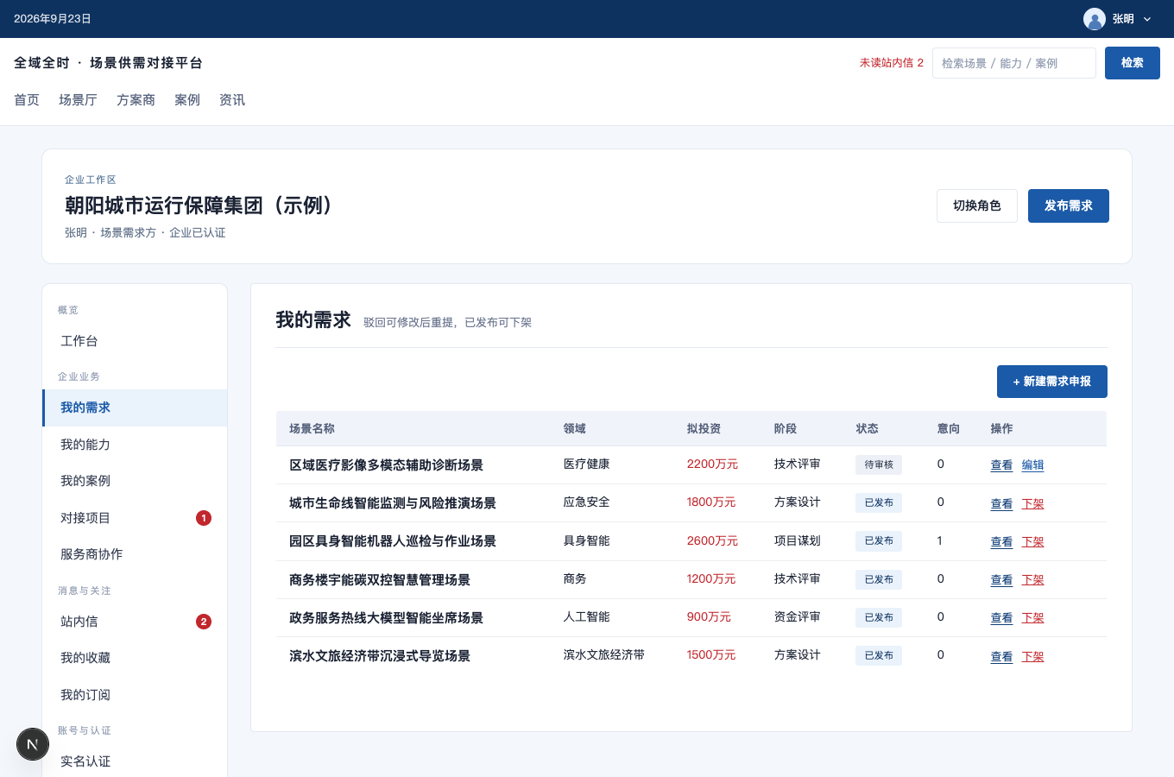
Task: Select 工作台 in the sidebar
Action: tap(135, 341)
